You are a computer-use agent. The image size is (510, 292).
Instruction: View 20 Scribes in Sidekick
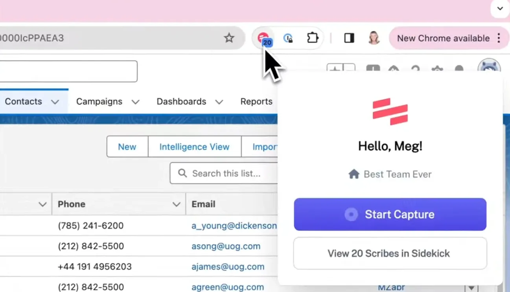coord(390,253)
